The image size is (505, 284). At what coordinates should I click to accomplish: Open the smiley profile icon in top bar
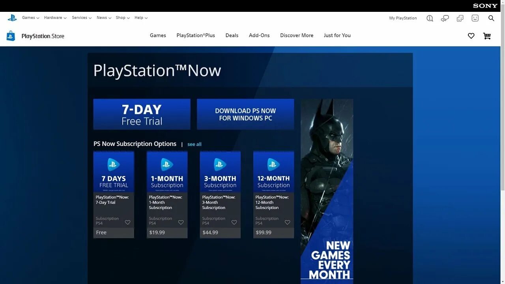click(x=475, y=18)
